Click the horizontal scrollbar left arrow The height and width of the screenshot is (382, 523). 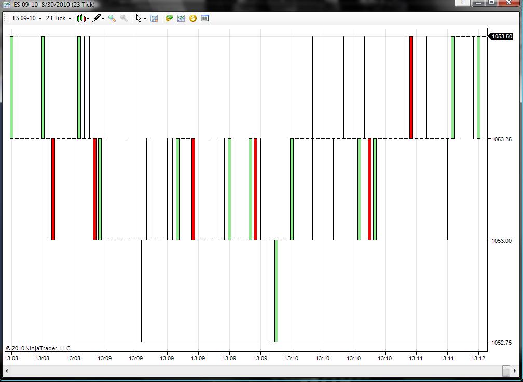point(7,371)
